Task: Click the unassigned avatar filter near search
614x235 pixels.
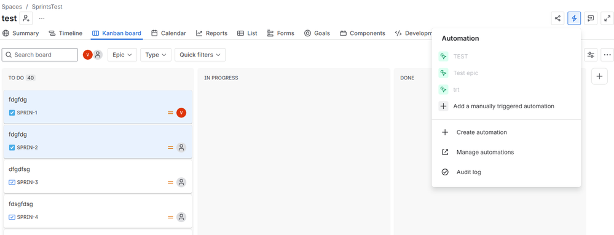Action: 98,55
